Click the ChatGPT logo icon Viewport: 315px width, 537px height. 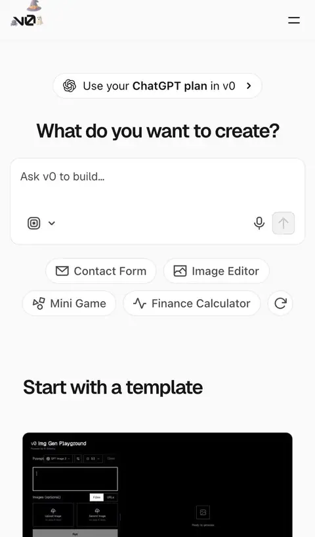[x=70, y=85]
